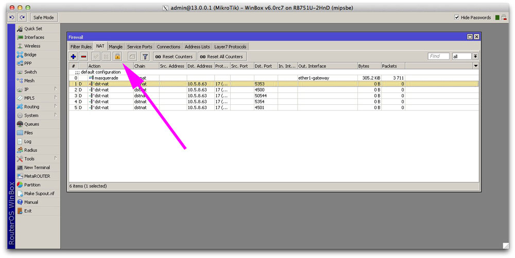This screenshot has width=515, height=258.
Task: Expand the IP submenu
Action: coord(38,89)
